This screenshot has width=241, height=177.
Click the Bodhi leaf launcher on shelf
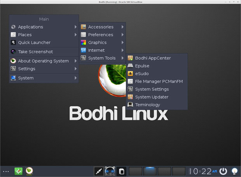point(29,171)
